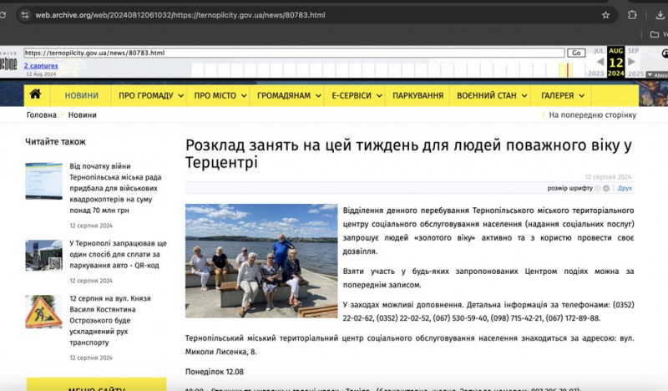The width and height of the screenshot is (668, 391).
Task: Open the Wayback About dropdown
Action: pyautogui.click(x=657, y=75)
